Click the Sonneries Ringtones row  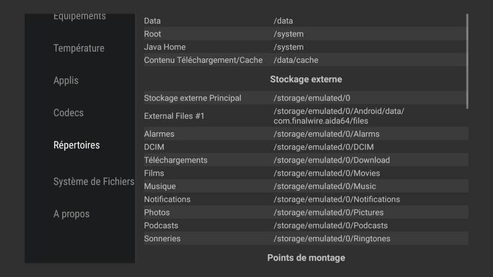(305, 238)
